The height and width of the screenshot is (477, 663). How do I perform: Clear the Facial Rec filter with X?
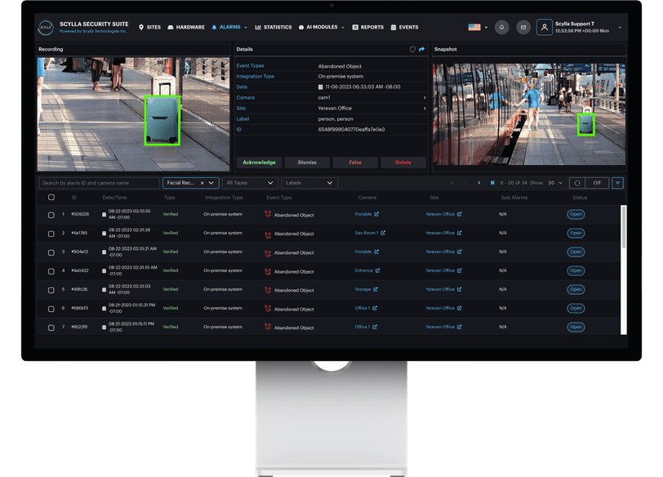click(202, 183)
